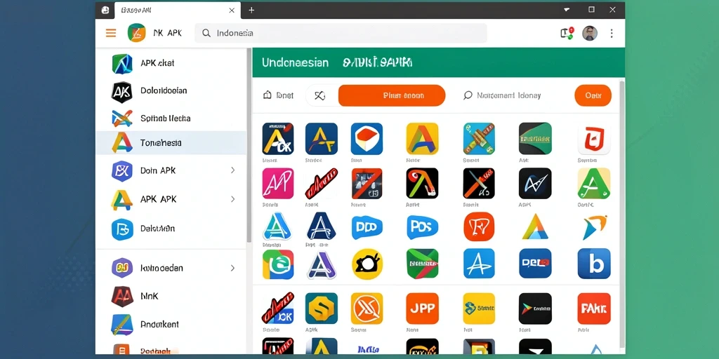Open the yellow app icon with blue S
This screenshot has height=359, width=719.
tap(479, 309)
